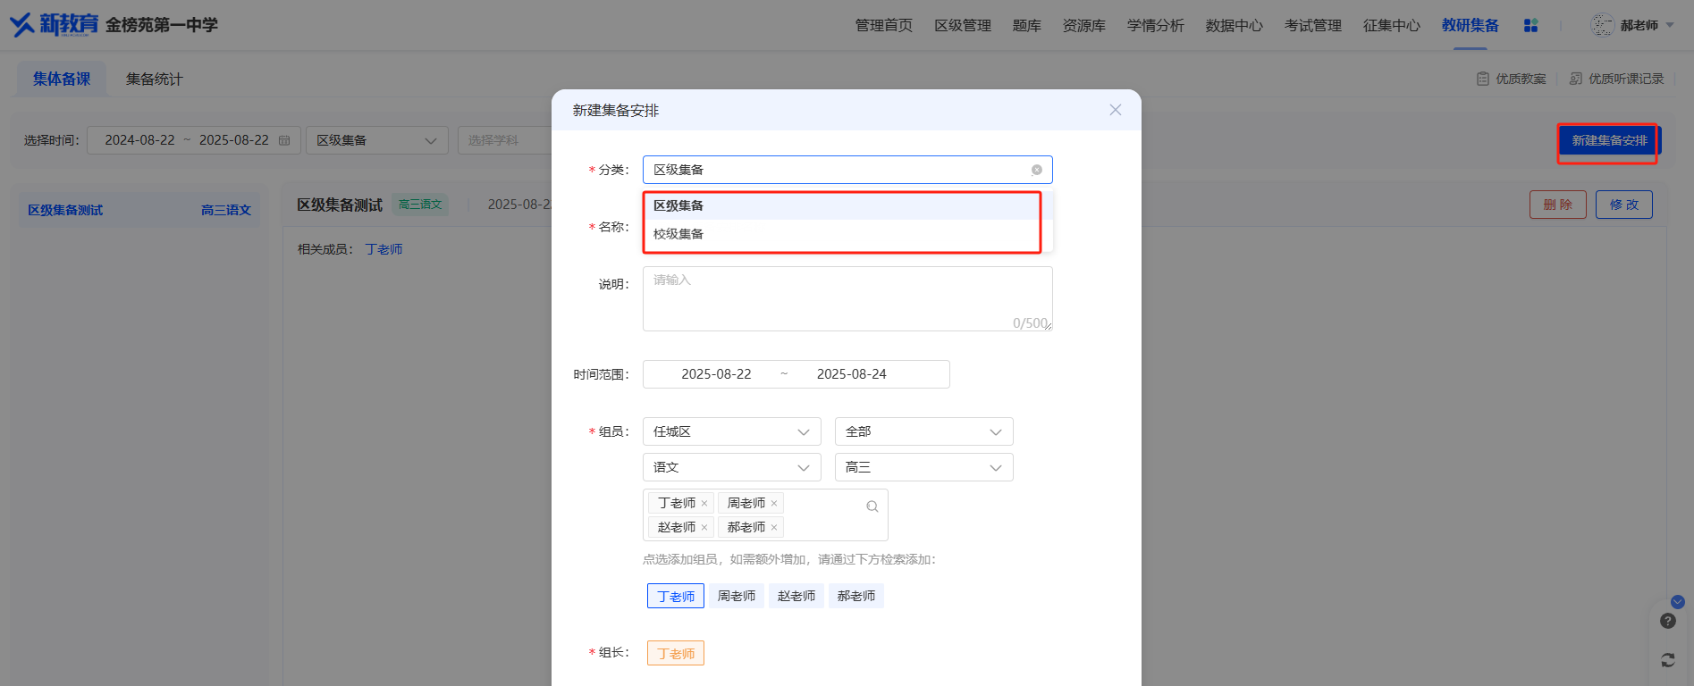The width and height of the screenshot is (1694, 686).
Task: Open 题库 in top navigation
Action: [x=1026, y=26]
